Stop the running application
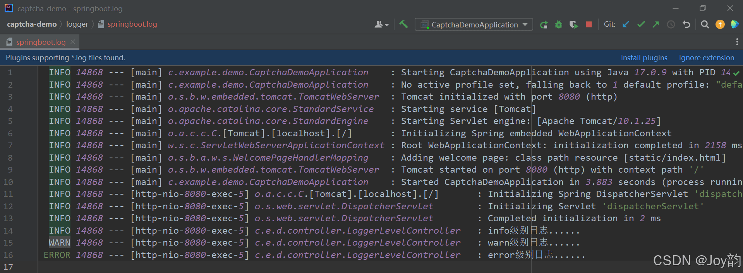This screenshot has width=743, height=273. pos(589,24)
